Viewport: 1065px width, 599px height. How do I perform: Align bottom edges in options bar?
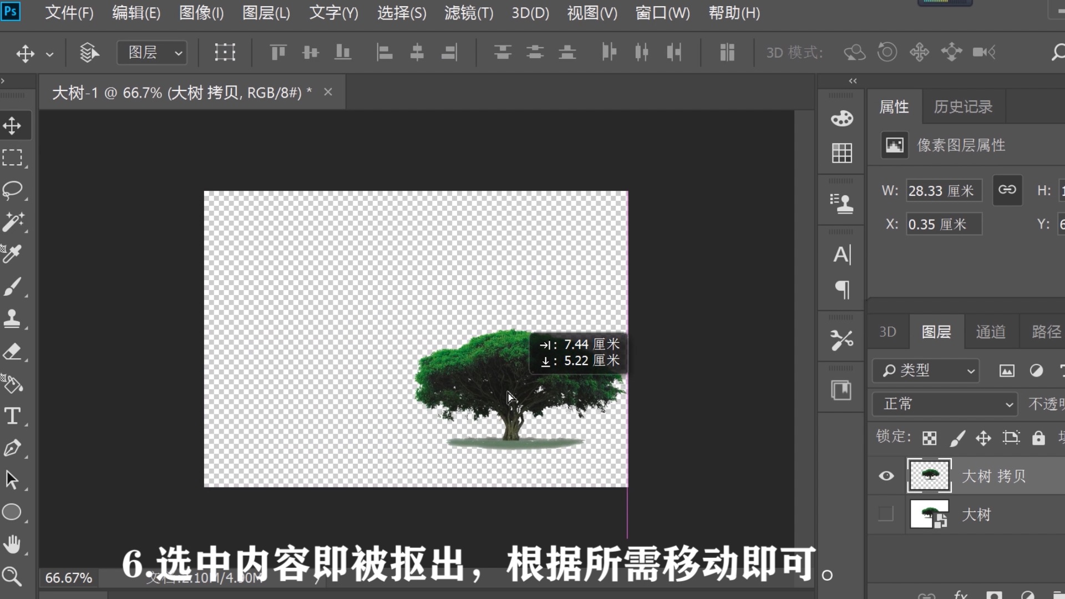pos(343,53)
